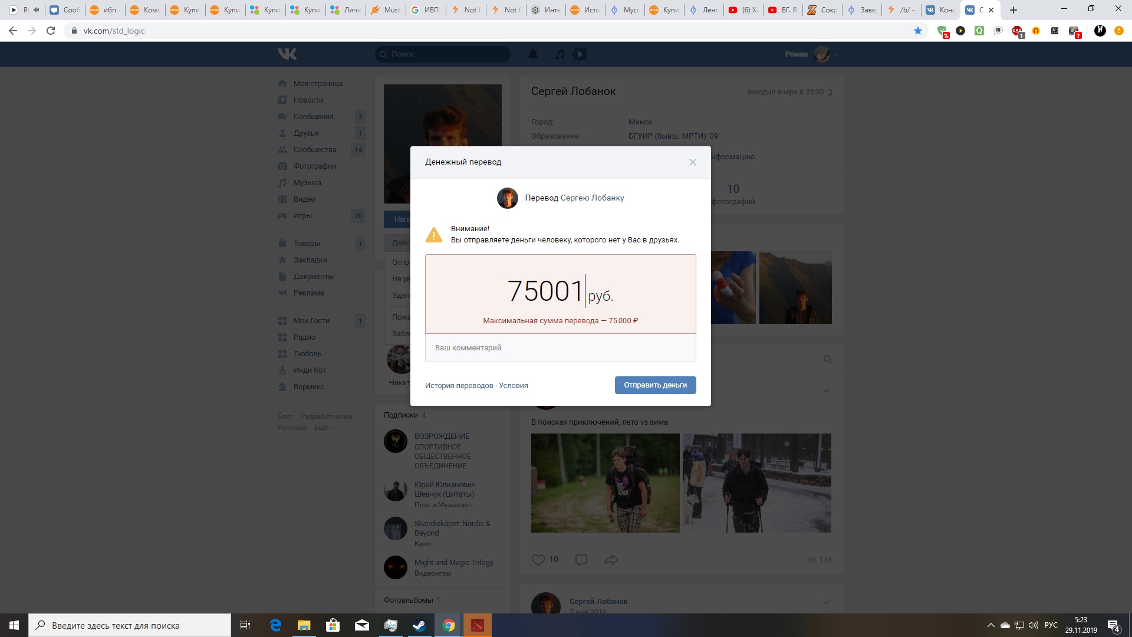Click the browser address bar

pyautogui.click(x=495, y=31)
